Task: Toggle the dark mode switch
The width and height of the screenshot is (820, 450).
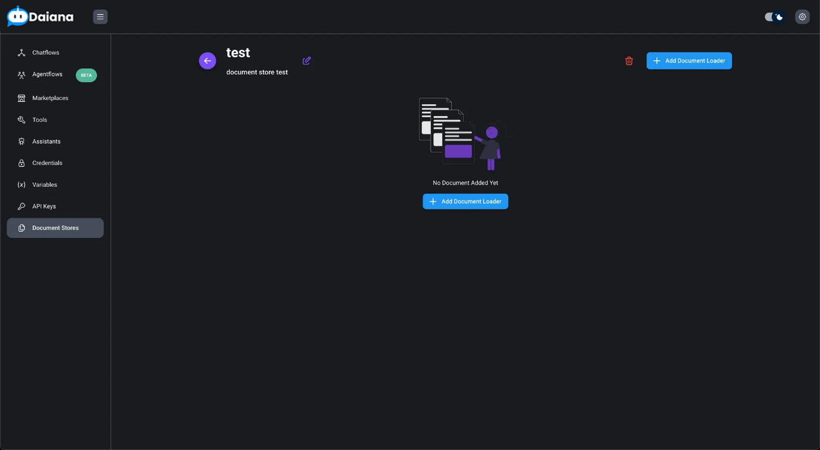Action: [774, 17]
